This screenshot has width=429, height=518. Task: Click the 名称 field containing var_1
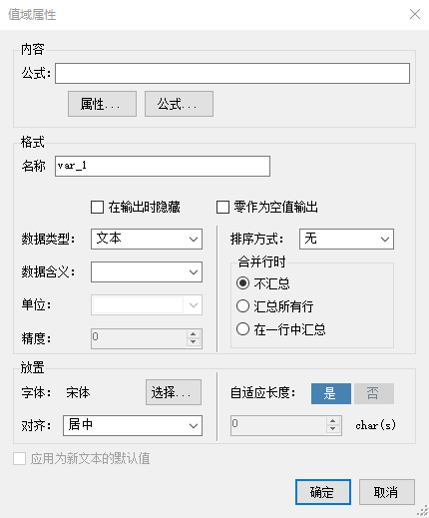tap(163, 166)
